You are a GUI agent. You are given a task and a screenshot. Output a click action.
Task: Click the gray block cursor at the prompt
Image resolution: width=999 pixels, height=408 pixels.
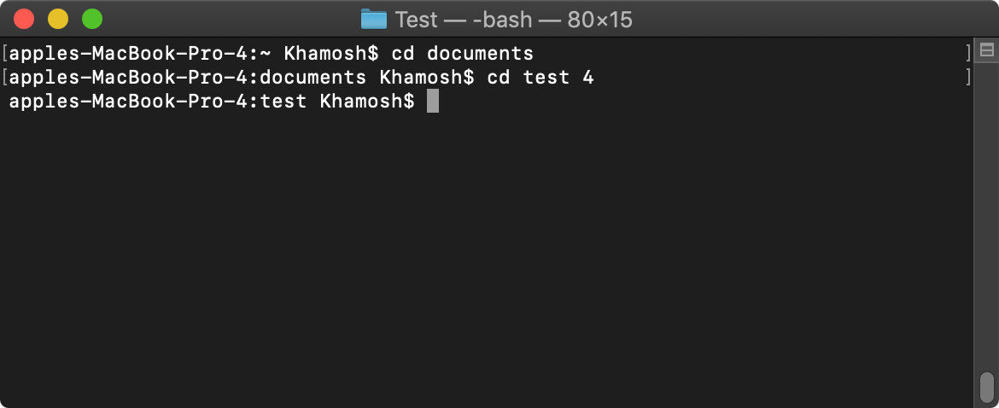433,102
